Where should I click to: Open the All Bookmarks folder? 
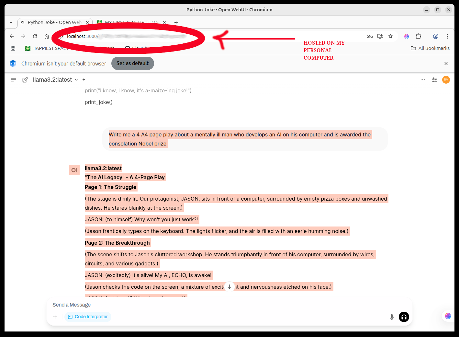[430, 48]
